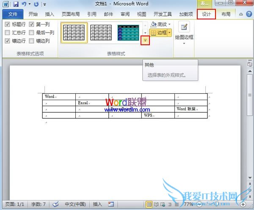The height and width of the screenshot is (210, 254).
Task: Open the 底纹 shading dropdown arrow
Action: click(x=169, y=25)
